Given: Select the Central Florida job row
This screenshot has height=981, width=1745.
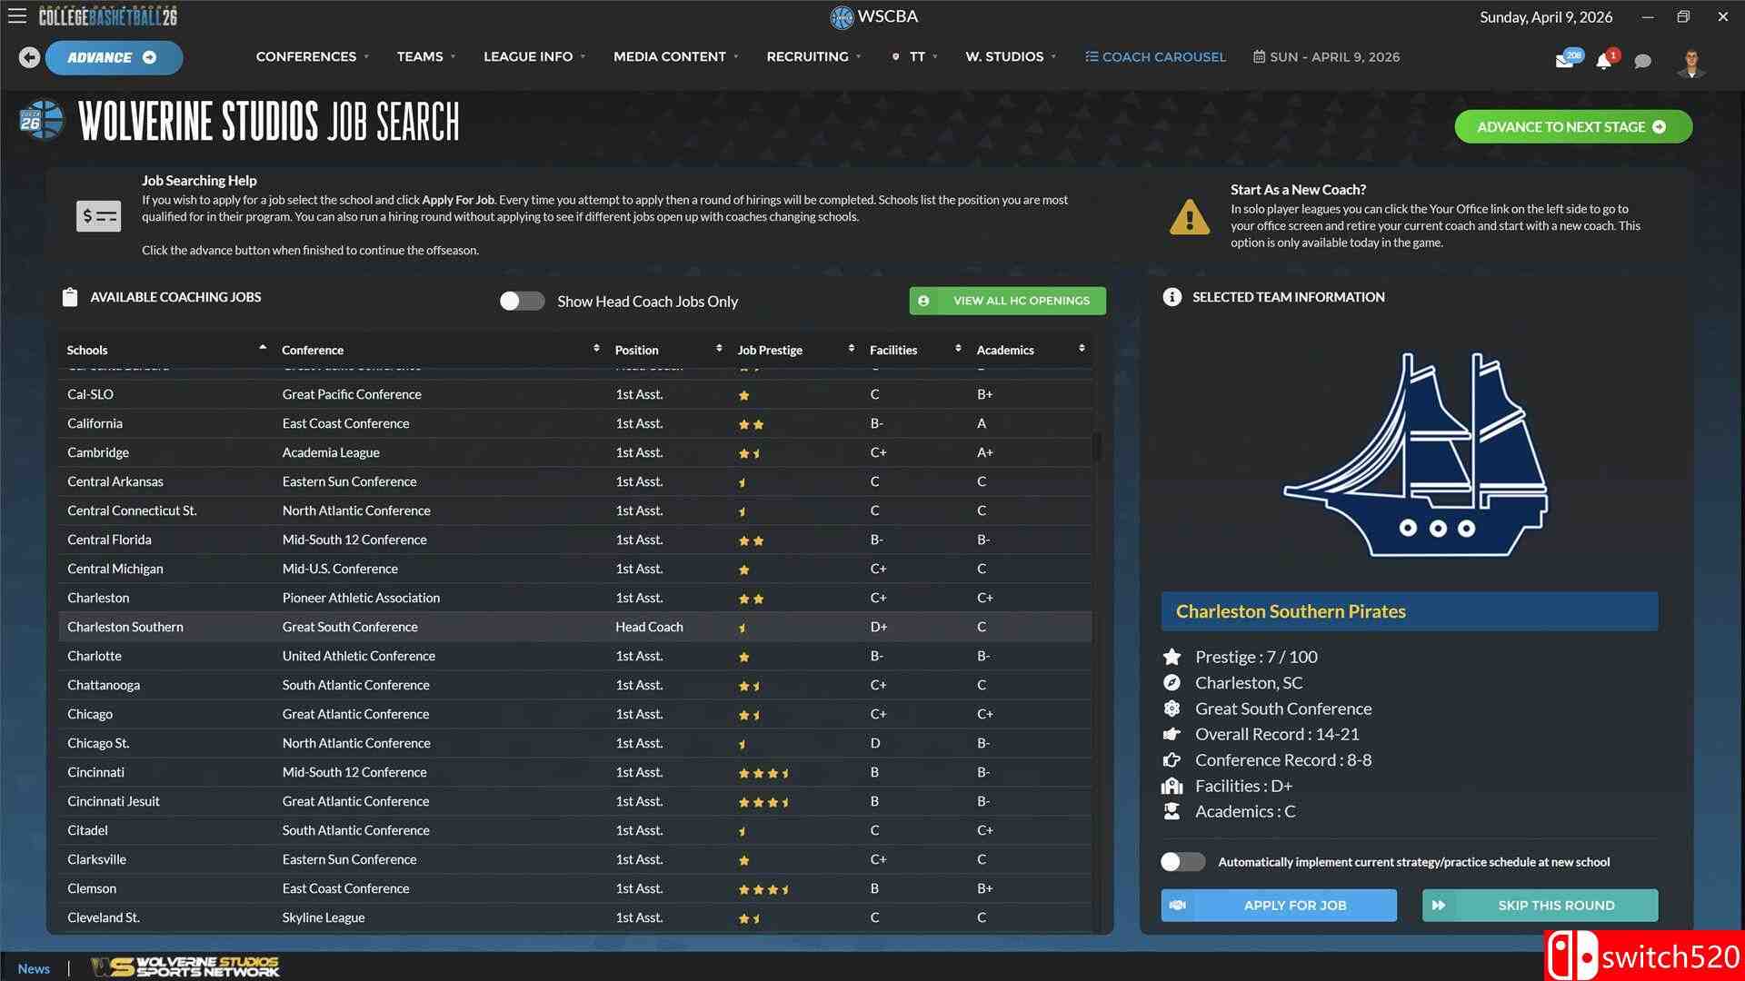Looking at the screenshot, I should pyautogui.click(x=575, y=540).
